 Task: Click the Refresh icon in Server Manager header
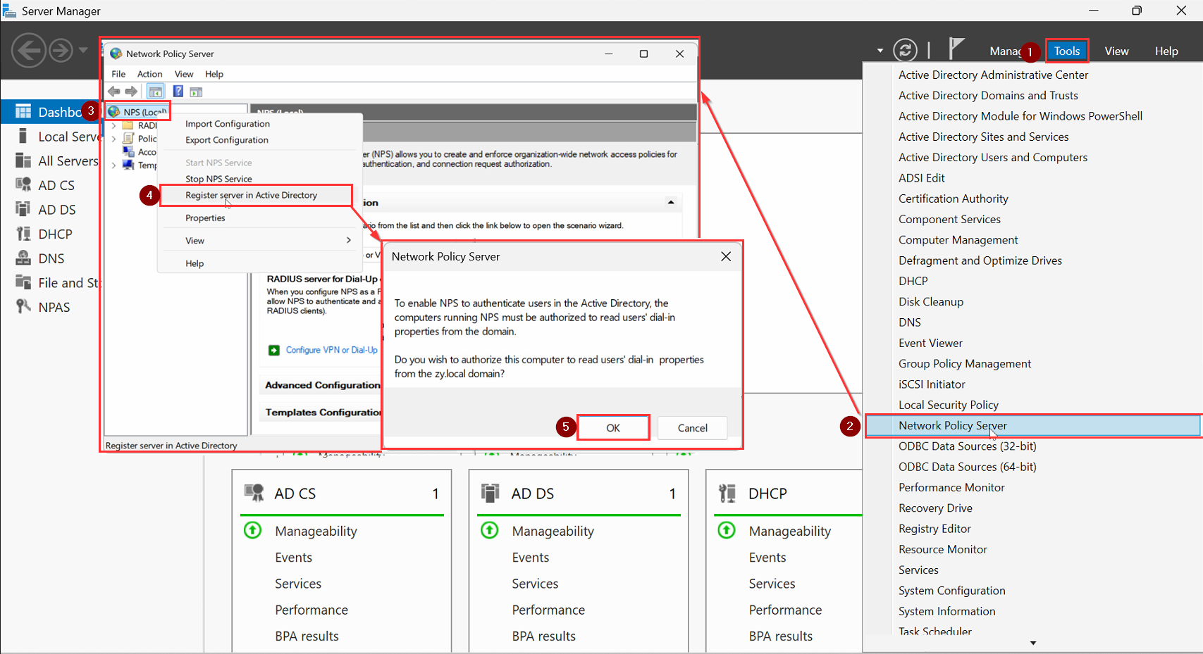[905, 50]
